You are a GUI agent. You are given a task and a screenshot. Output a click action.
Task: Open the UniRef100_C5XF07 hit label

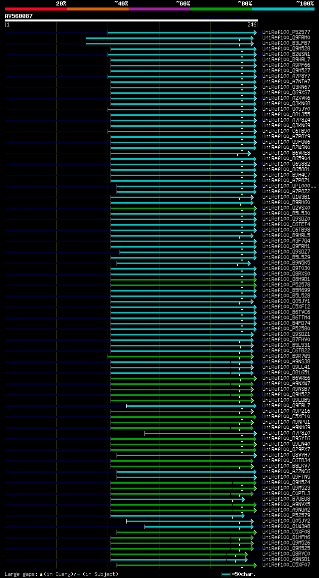tap(286, 565)
